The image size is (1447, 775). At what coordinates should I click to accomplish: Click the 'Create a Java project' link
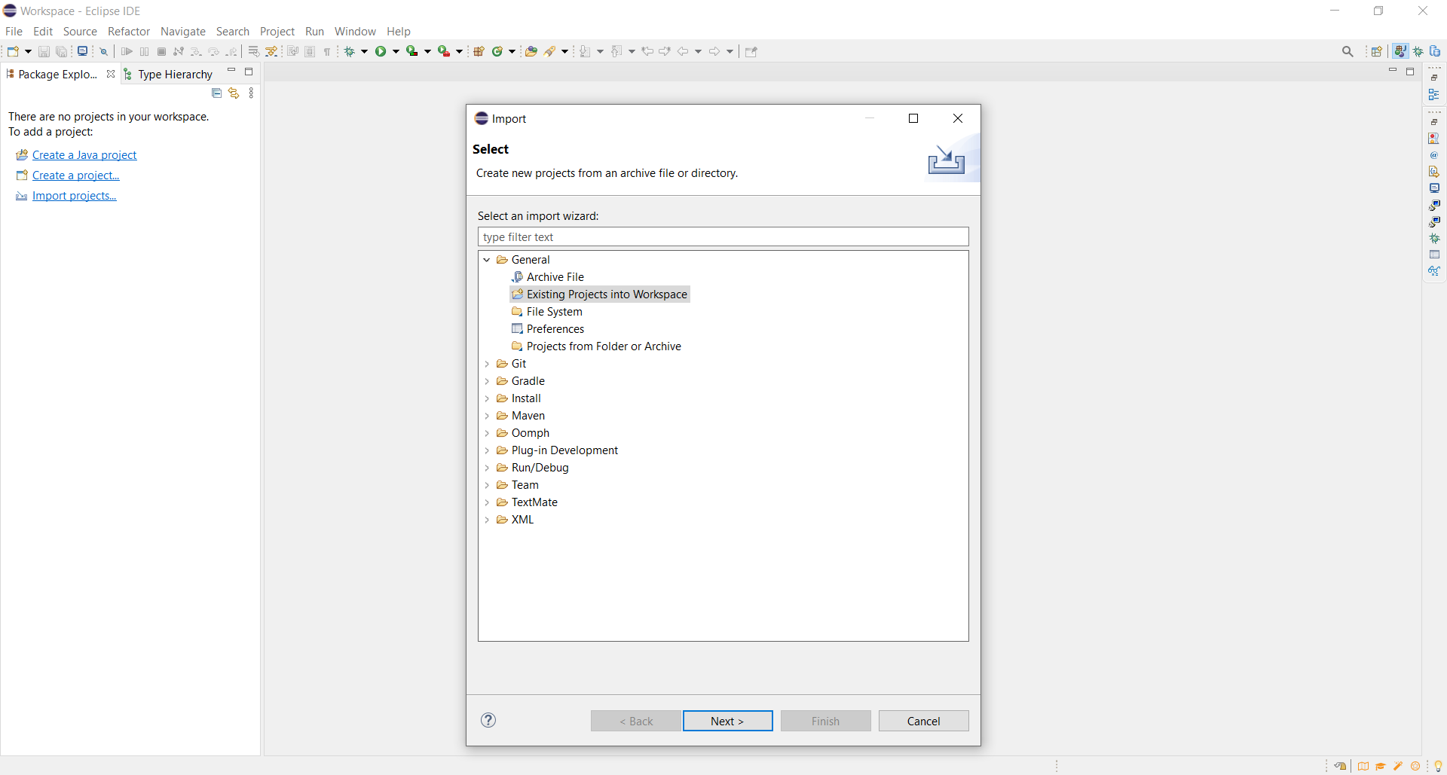84,155
